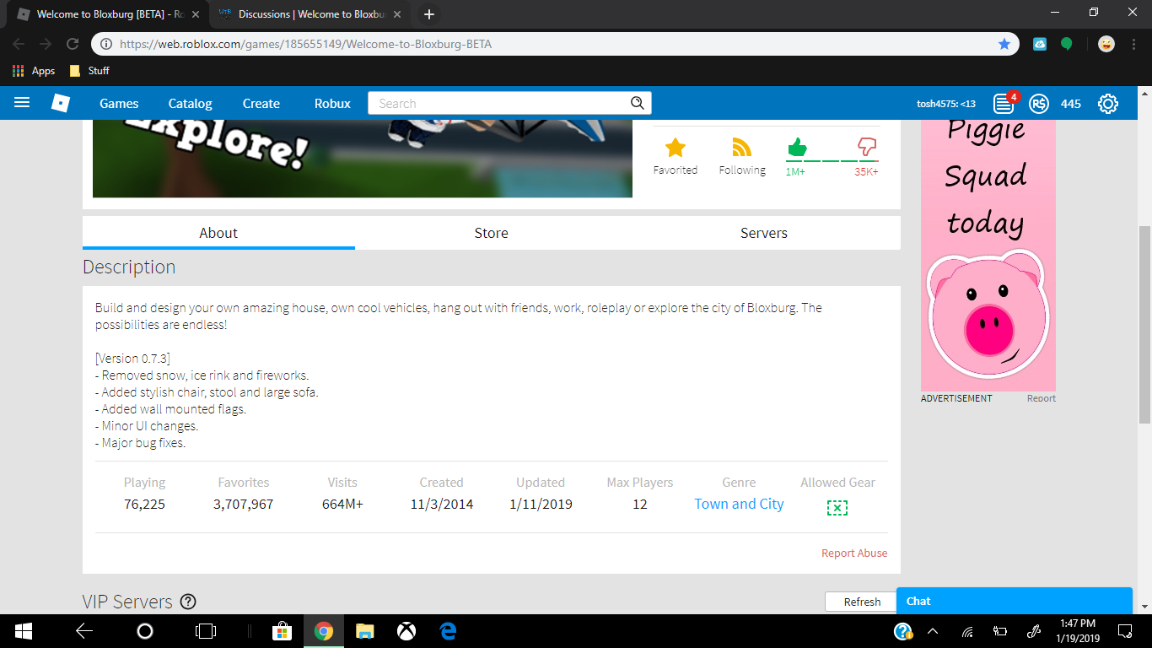Click the like/dislike vote ratio bar
Screen dimensions: 1152x648
[832, 161]
